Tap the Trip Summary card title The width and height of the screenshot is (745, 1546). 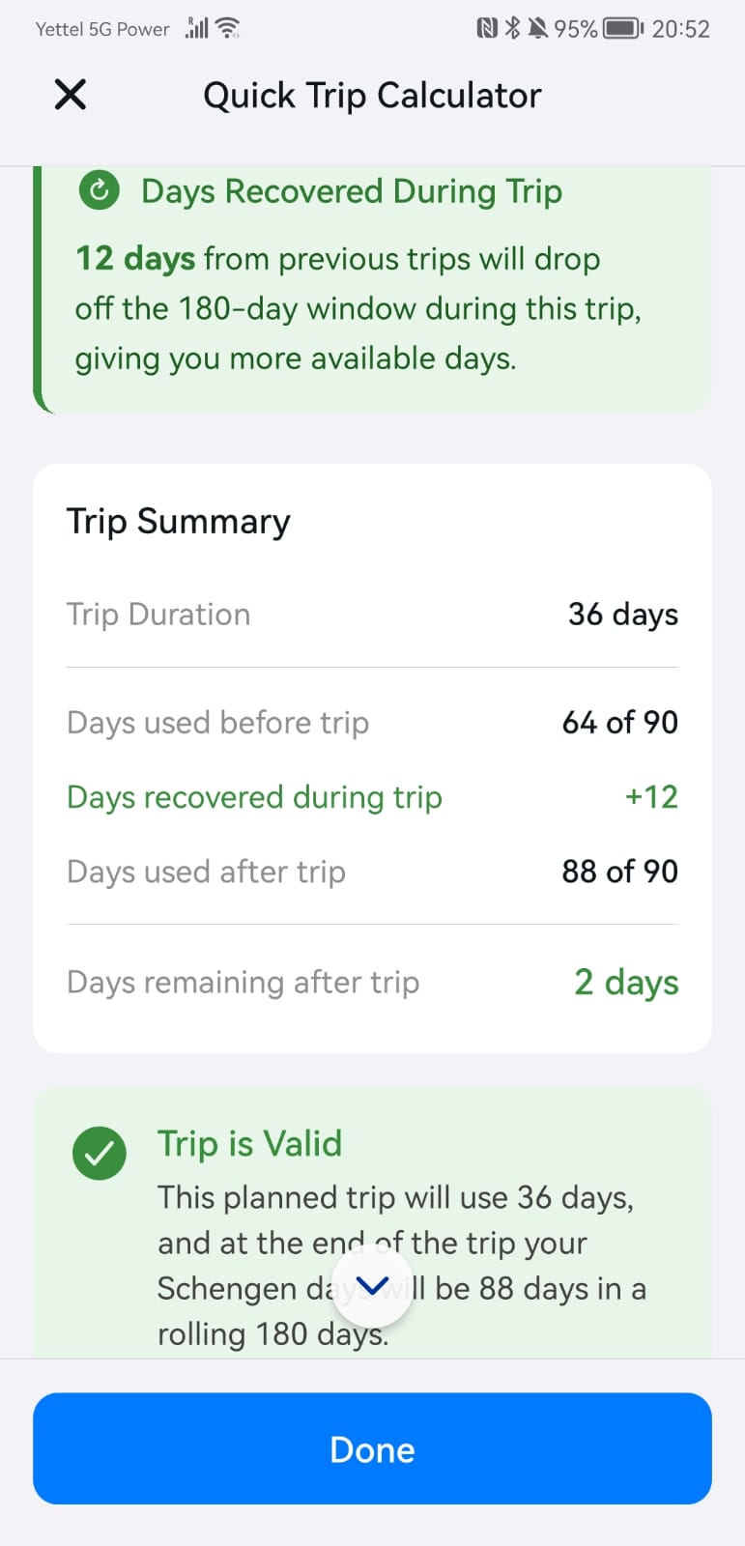click(x=178, y=522)
